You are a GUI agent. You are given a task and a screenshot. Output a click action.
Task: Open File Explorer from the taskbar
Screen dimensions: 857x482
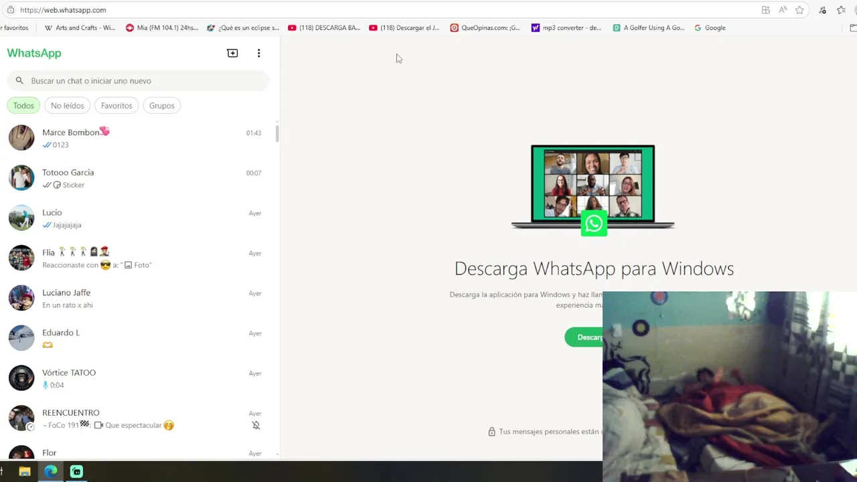[25, 471]
